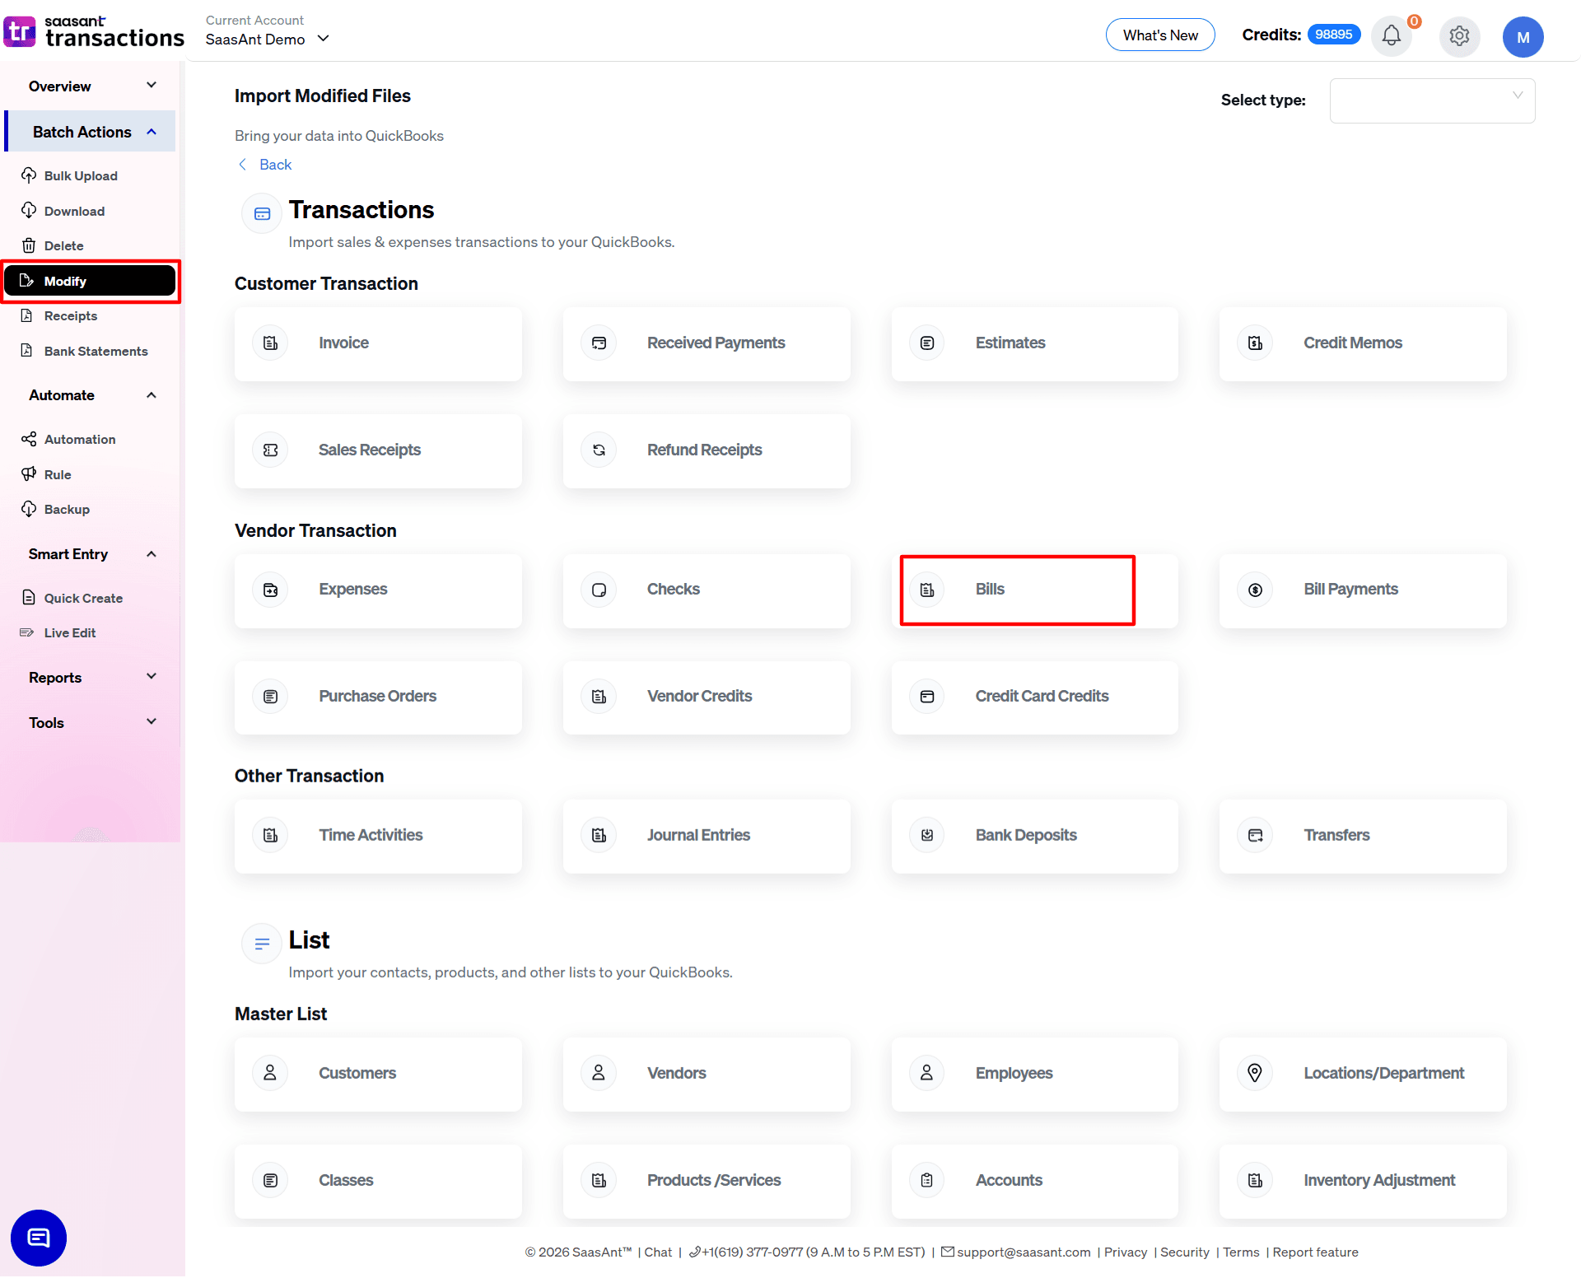
Task: Open the Bills import card
Action: point(1017,590)
